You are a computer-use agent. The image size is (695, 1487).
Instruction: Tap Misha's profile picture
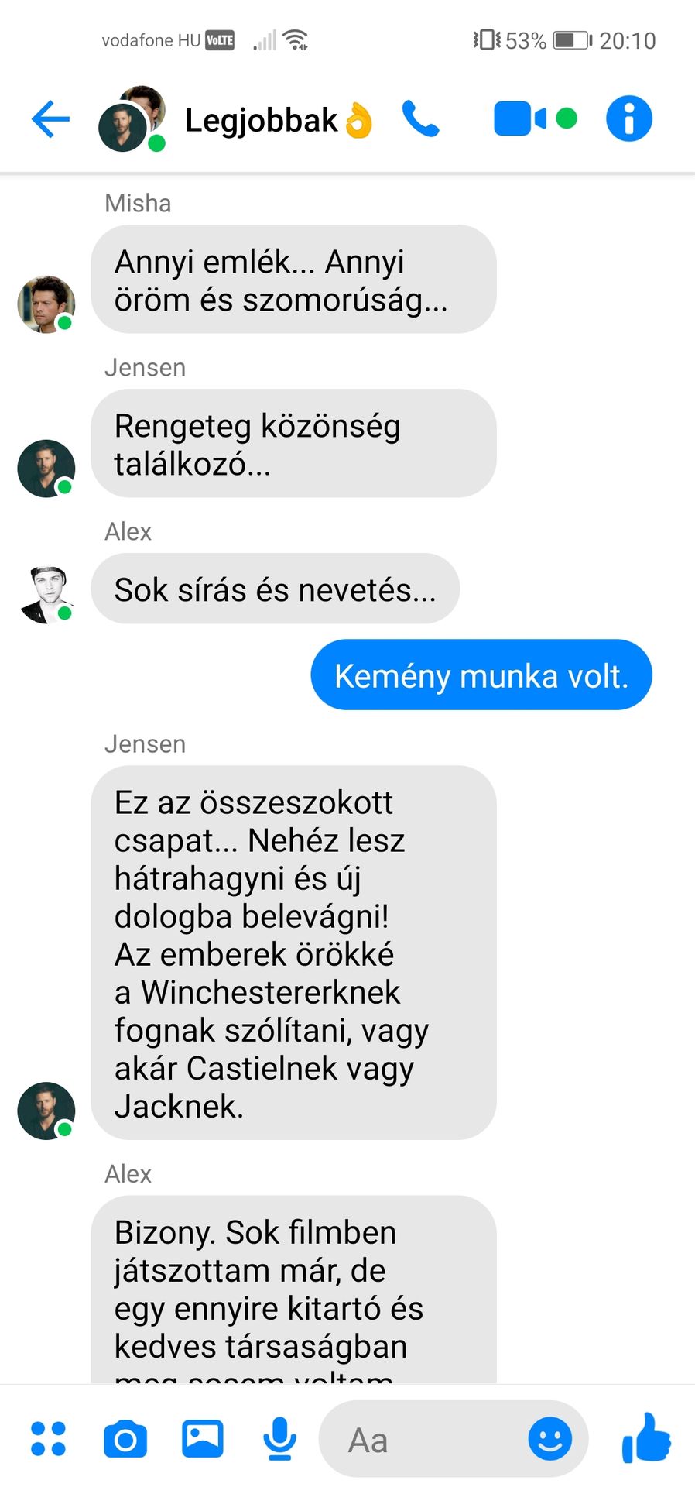[46, 304]
